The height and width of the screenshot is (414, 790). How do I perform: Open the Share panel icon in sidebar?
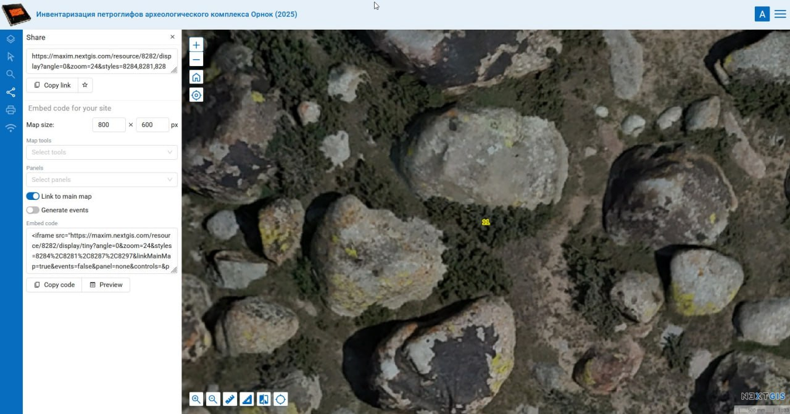(10, 93)
